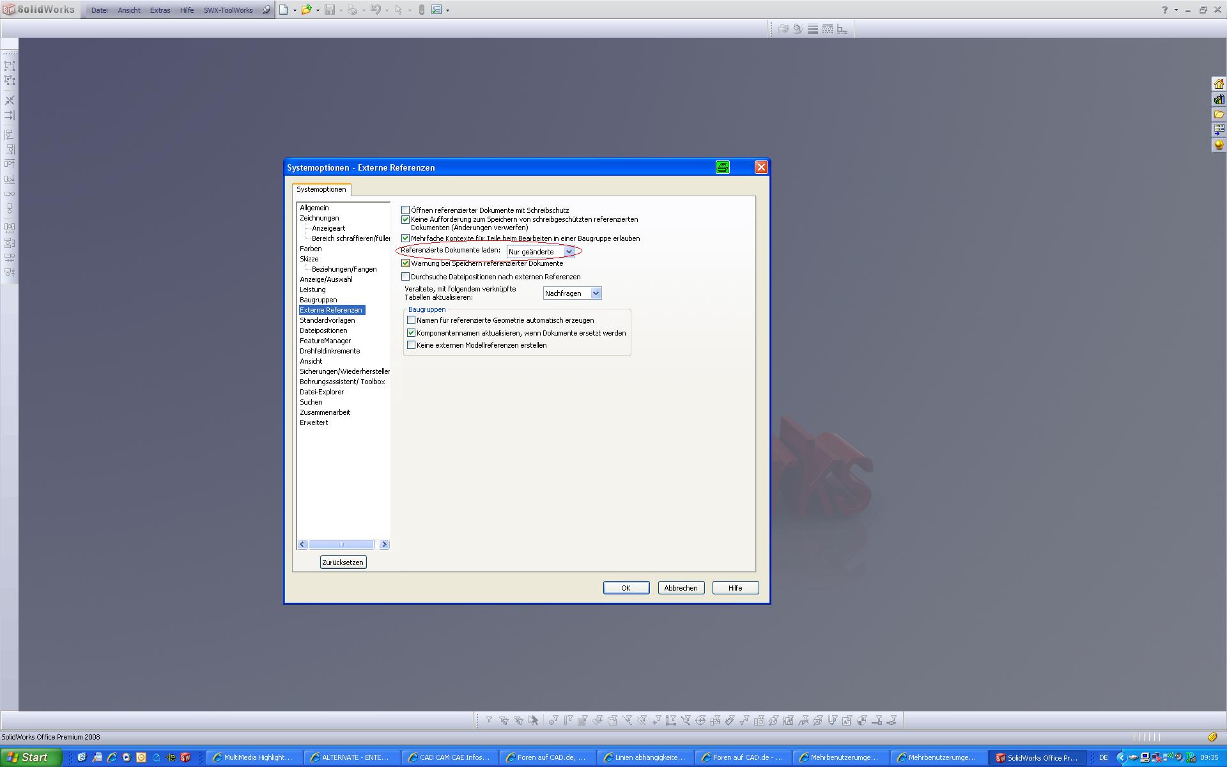The image size is (1227, 767).
Task: Open the Appearances sphere pane icon
Action: coord(1219,145)
